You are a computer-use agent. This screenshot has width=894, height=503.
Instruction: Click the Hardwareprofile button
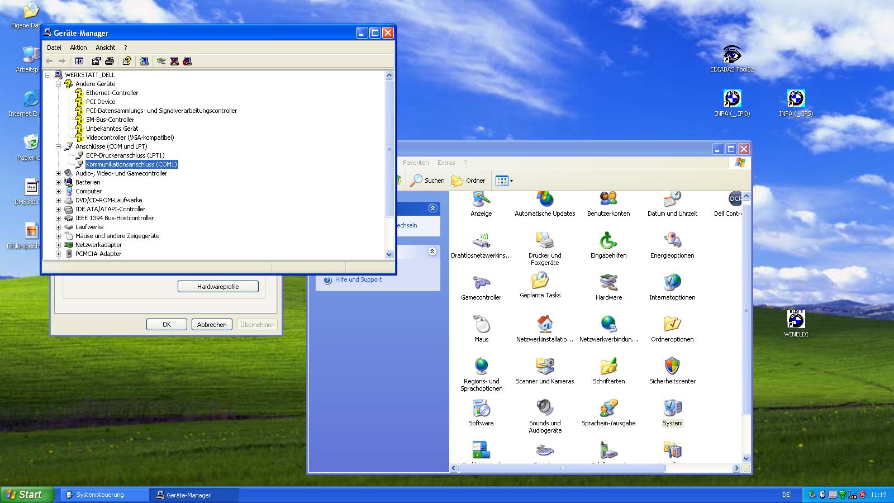point(218,287)
